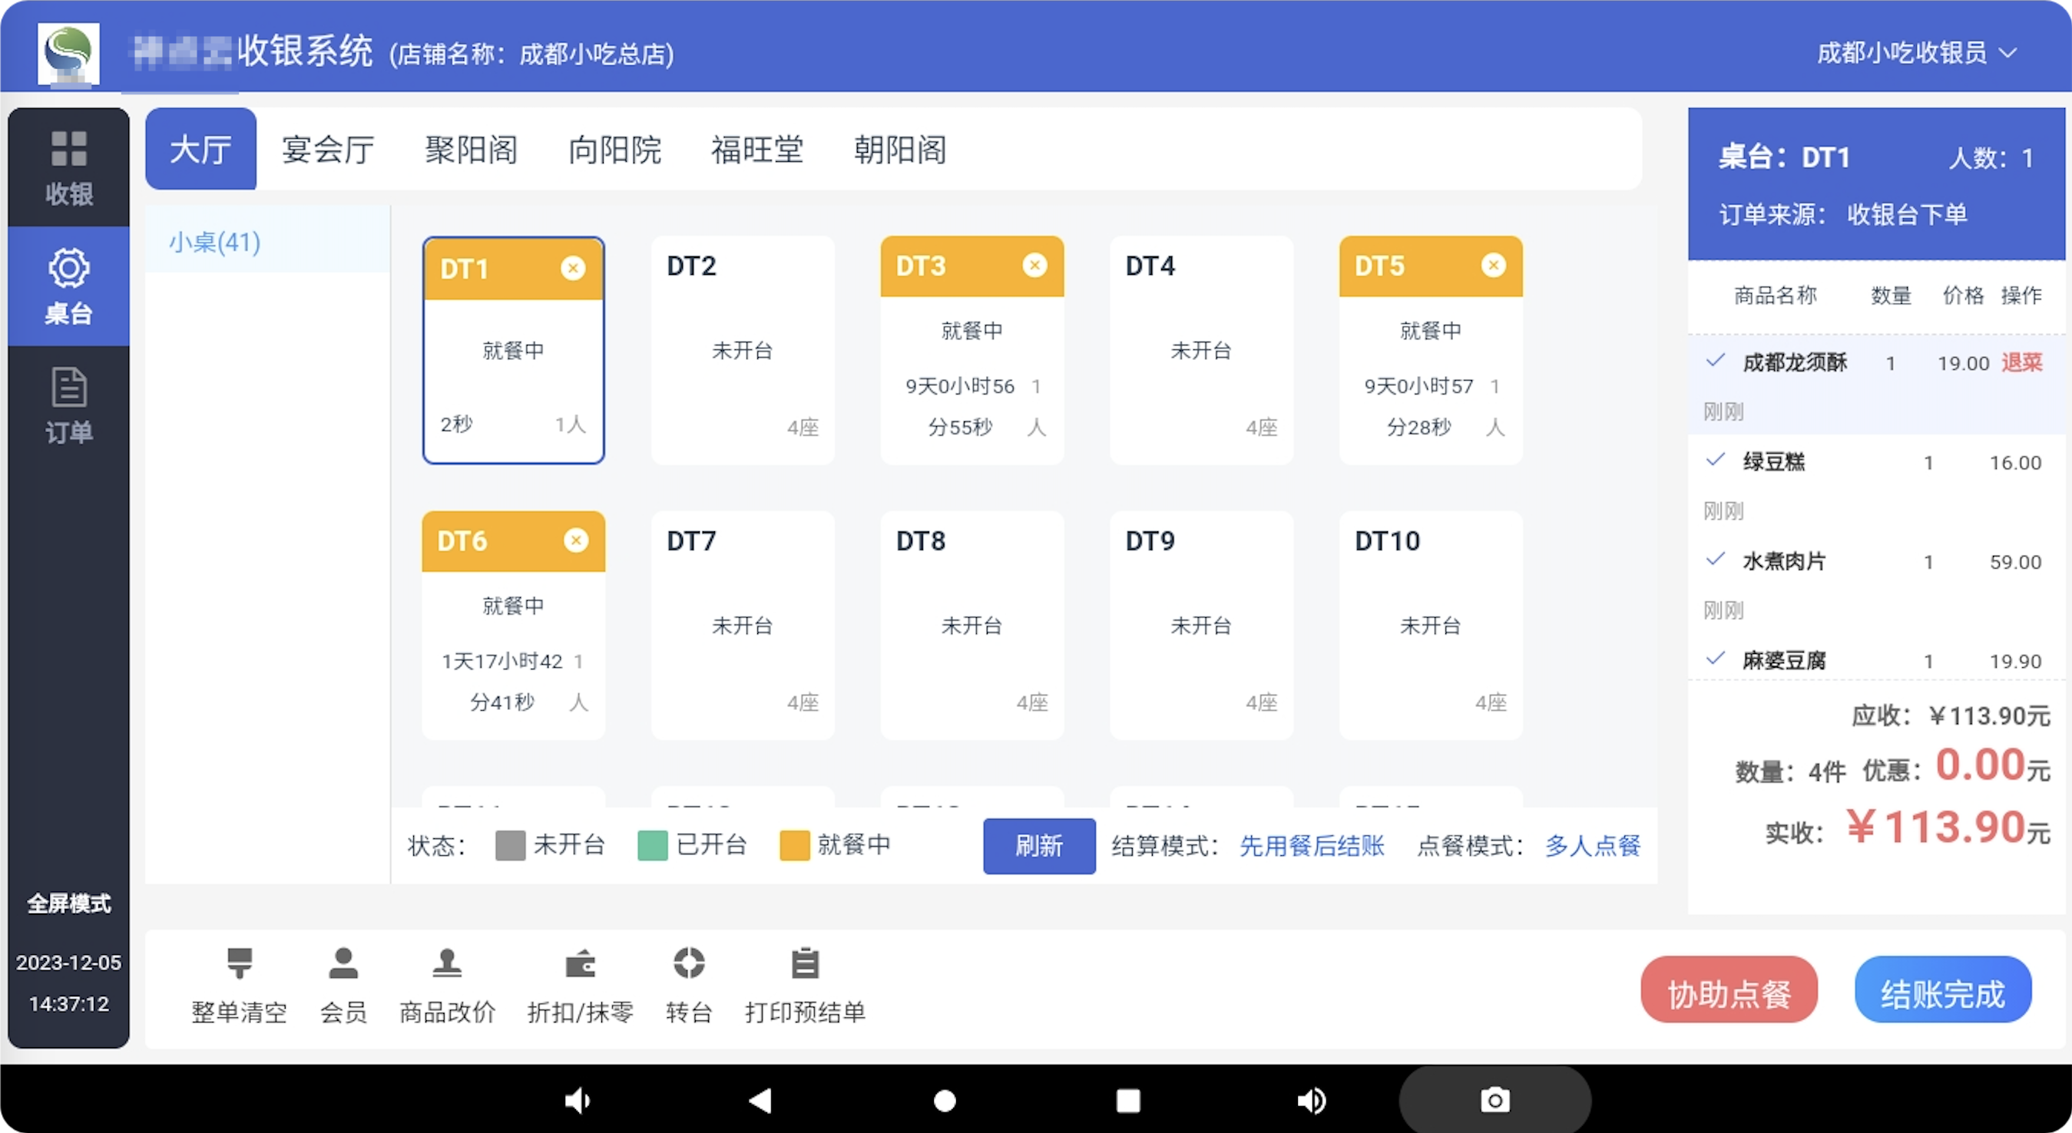Change the 先用餐后结账 settlement mode
Image resolution: width=2072 pixels, height=1133 pixels.
(1311, 846)
